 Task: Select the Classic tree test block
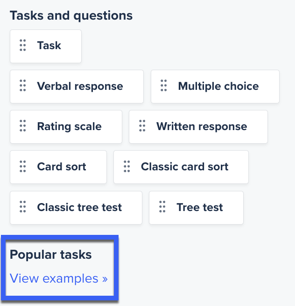76,208
